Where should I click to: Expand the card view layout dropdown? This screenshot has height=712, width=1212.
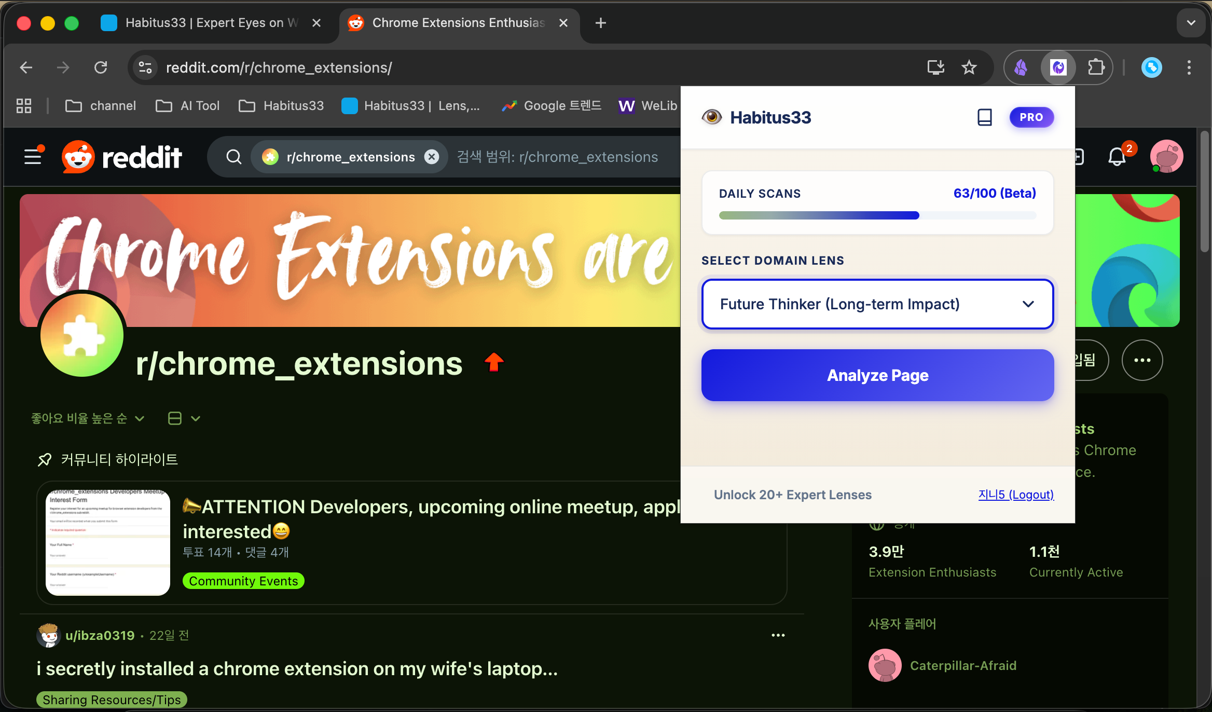184,418
